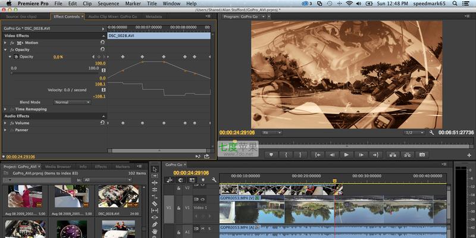The width and height of the screenshot is (476, 238).
Task: Expand the Motion effect
Action: [x=5, y=43]
